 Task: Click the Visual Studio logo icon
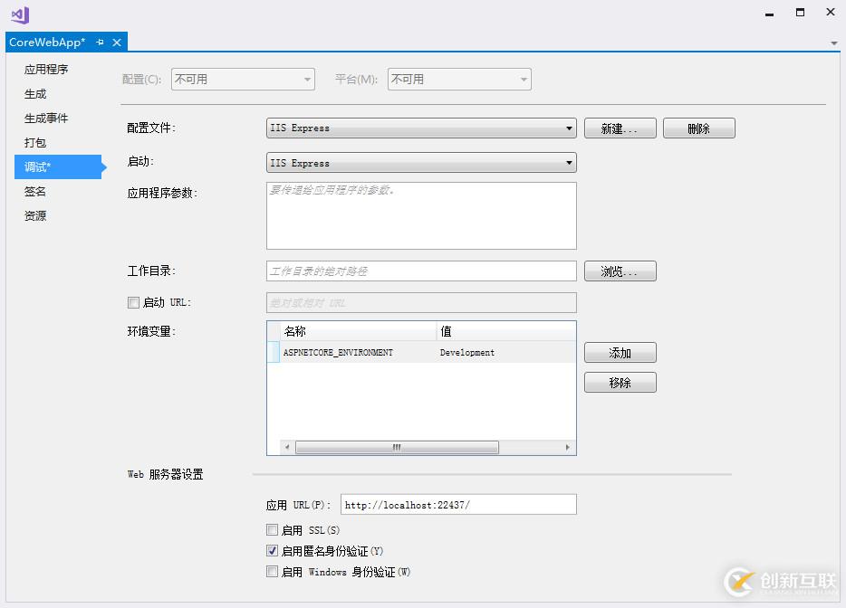pyautogui.click(x=18, y=15)
